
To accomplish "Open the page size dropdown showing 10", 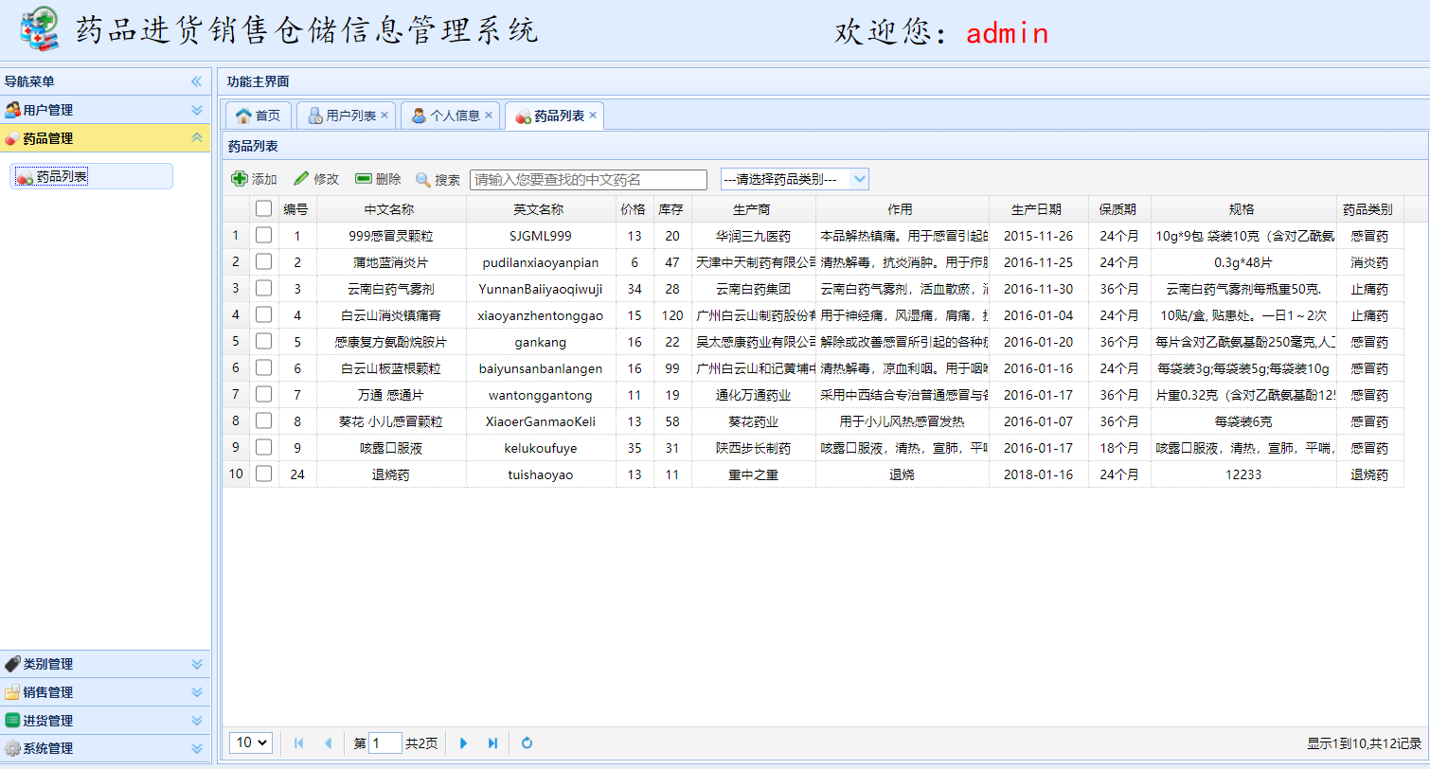I will (x=250, y=742).
